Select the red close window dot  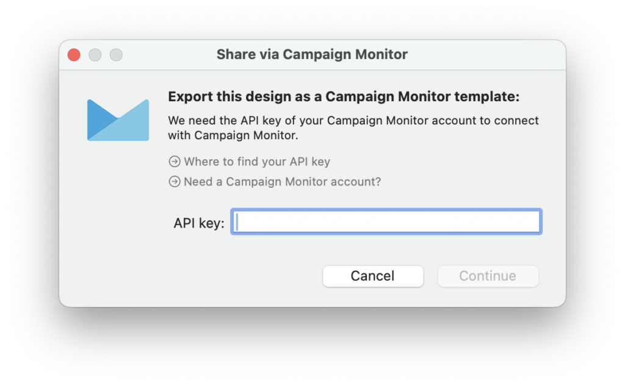tap(74, 54)
